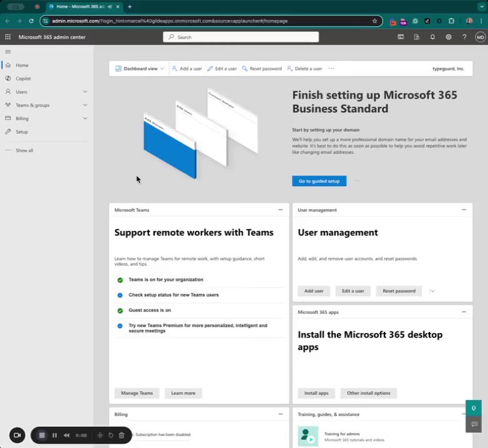Open a new browser tab
Viewport: 488px width, 448px height.
click(130, 6)
